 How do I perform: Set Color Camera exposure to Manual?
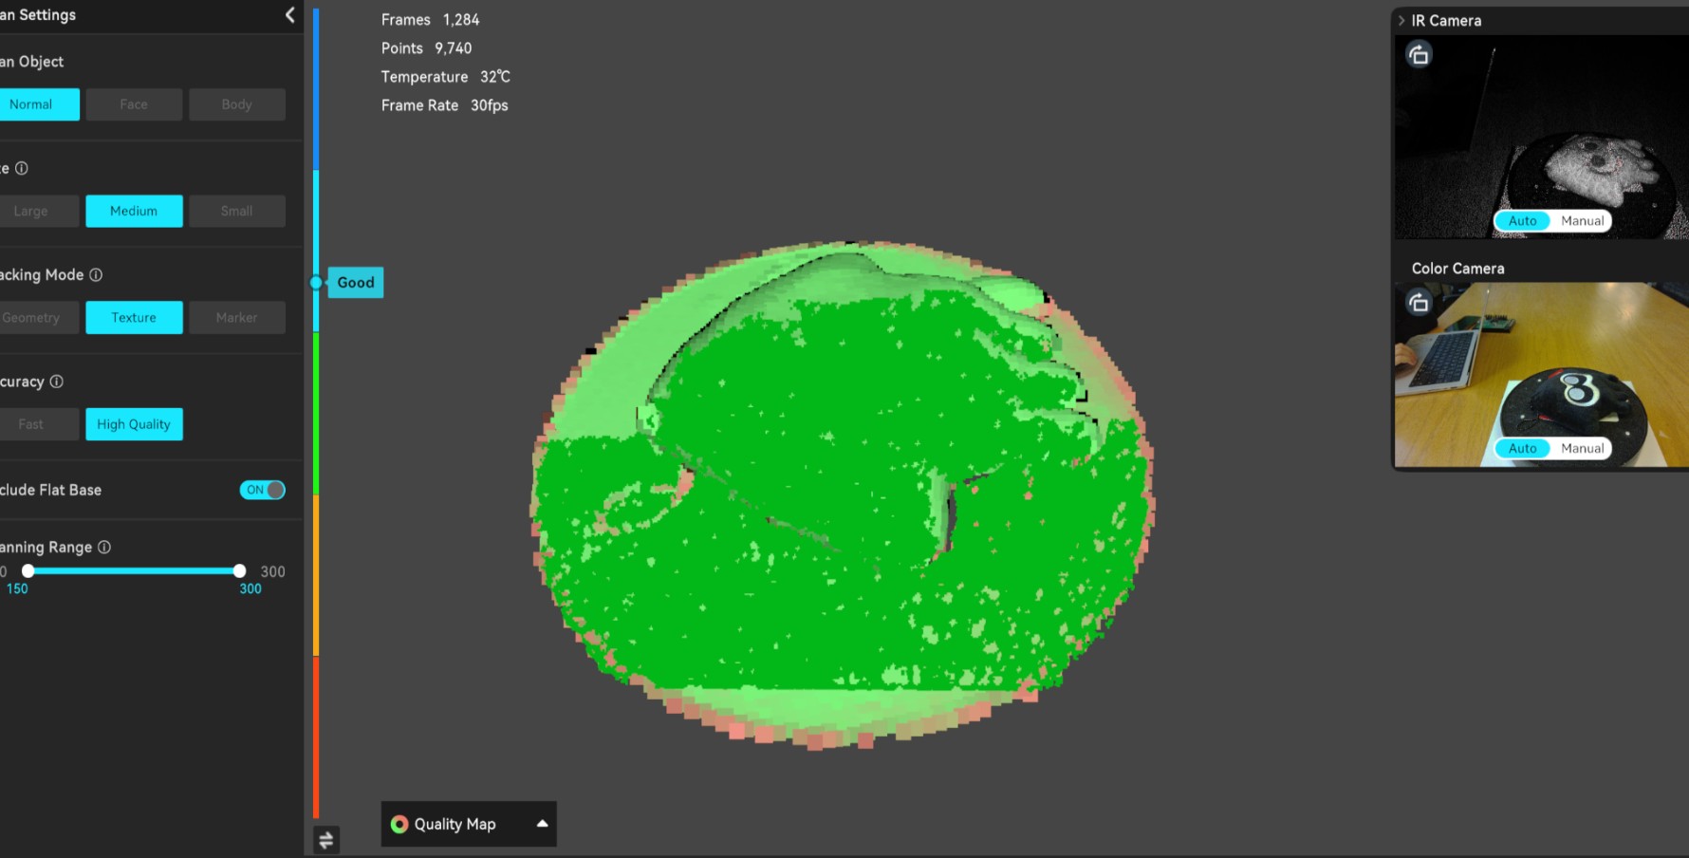point(1582,448)
